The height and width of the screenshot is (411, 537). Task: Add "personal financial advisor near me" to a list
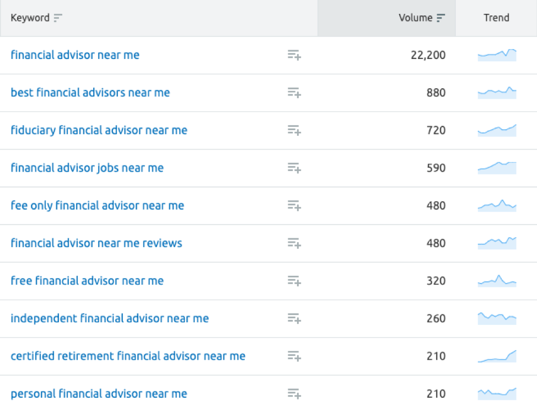(293, 394)
